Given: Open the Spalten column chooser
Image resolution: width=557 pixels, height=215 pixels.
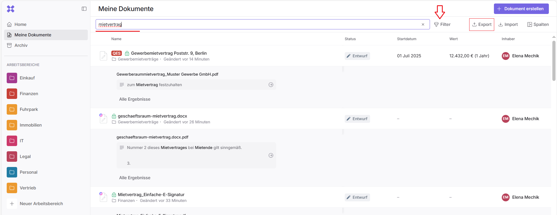Looking at the screenshot, I should point(538,24).
